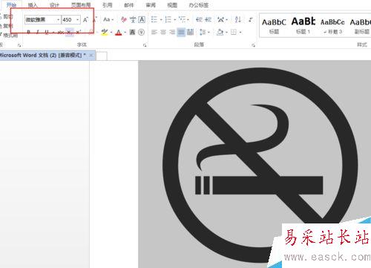
Task: Click the grow font size icon
Action: point(85,19)
